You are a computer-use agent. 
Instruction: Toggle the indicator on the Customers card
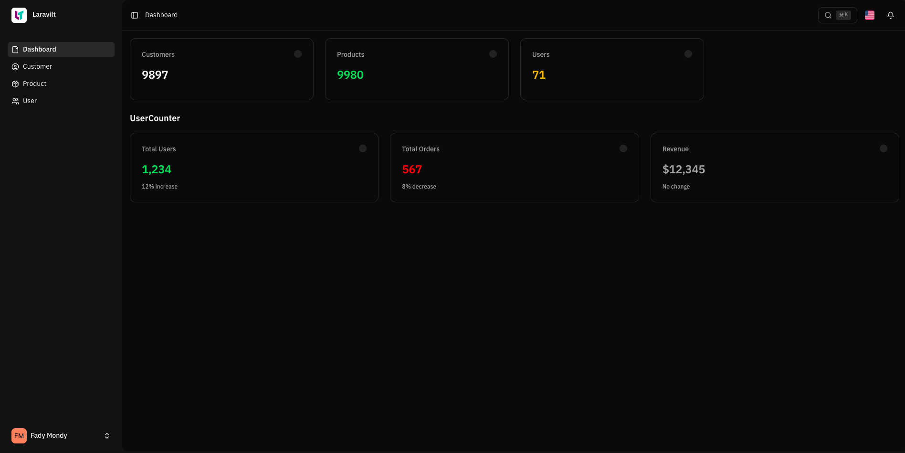pos(298,54)
